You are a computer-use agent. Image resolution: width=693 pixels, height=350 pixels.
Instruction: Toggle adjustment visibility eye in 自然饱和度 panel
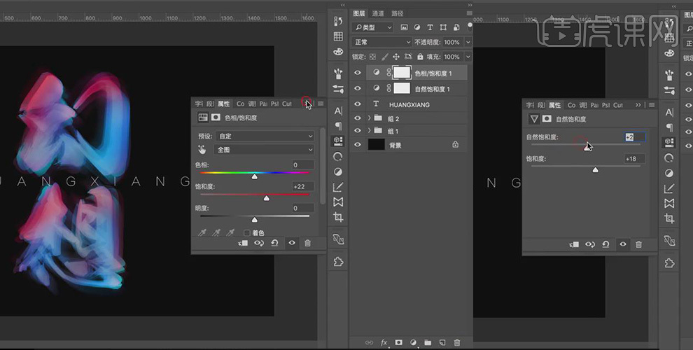point(623,244)
